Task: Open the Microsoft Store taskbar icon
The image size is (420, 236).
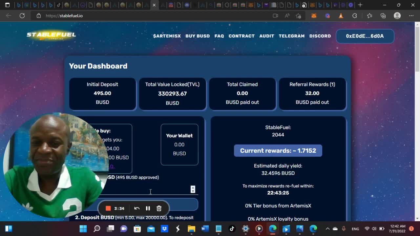Action: tap(137, 228)
